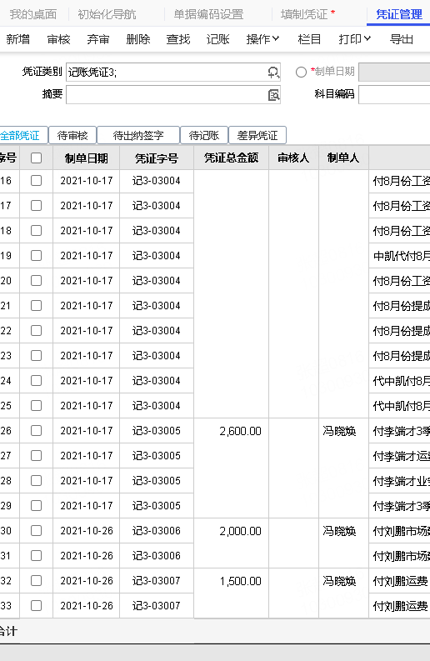Click the 导出 toolbar button
Image resolution: width=430 pixels, height=661 pixels.
click(x=402, y=39)
